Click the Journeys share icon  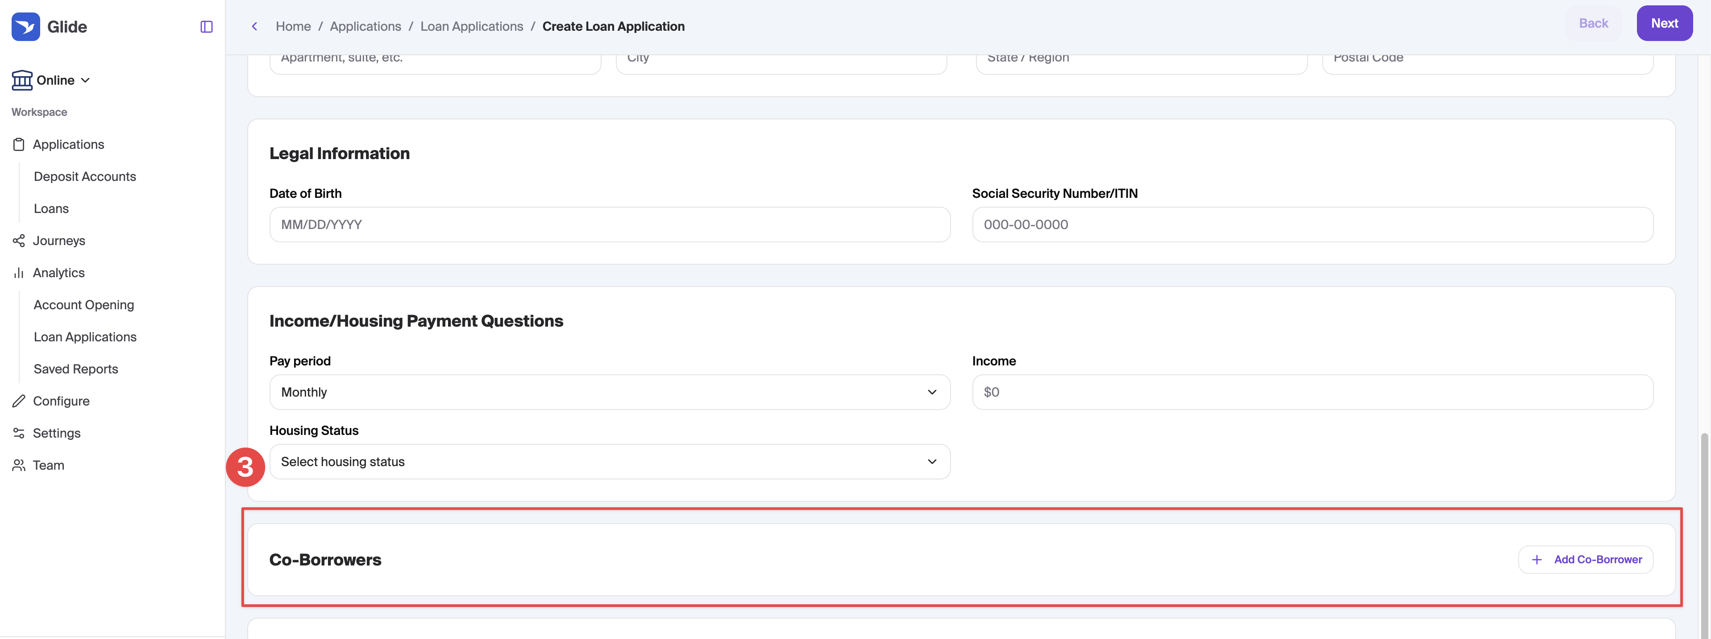19,240
